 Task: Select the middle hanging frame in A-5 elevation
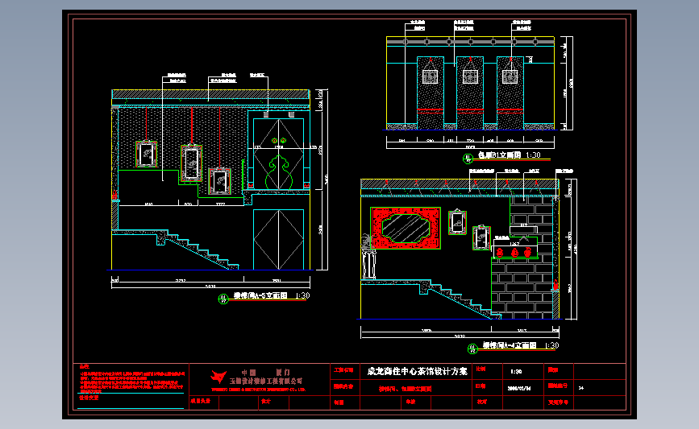[x=192, y=163]
